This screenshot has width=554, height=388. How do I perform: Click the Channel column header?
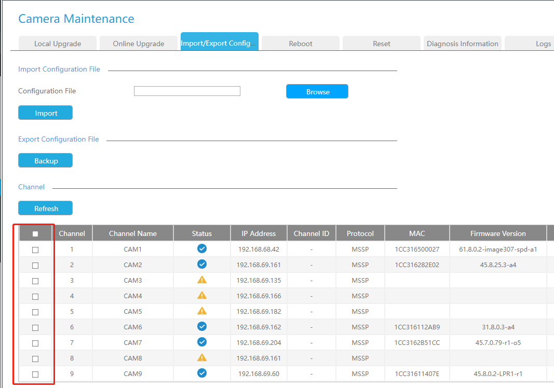pyautogui.click(x=72, y=233)
